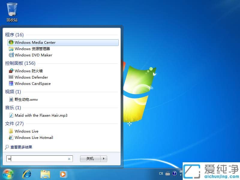Open Windows CardSpace
Screen dimensions: 240x180
coord(32,83)
